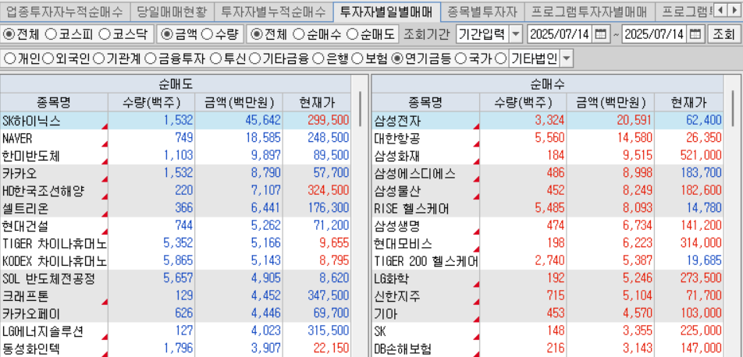The width and height of the screenshot is (743, 357).
Task: Select the 은행 radio button
Action: 319,58
